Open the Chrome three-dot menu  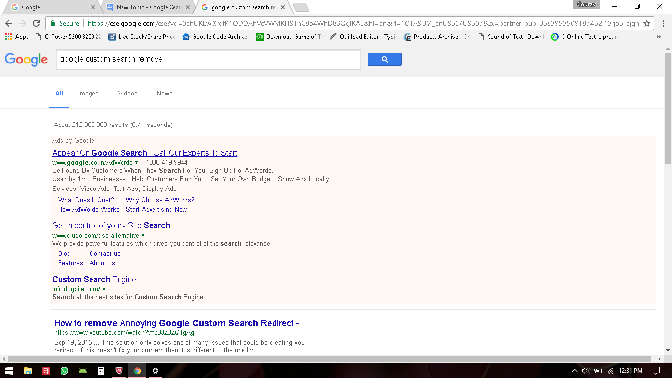click(663, 23)
